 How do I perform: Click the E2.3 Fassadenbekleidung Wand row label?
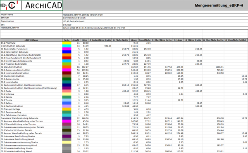(16, 151)
